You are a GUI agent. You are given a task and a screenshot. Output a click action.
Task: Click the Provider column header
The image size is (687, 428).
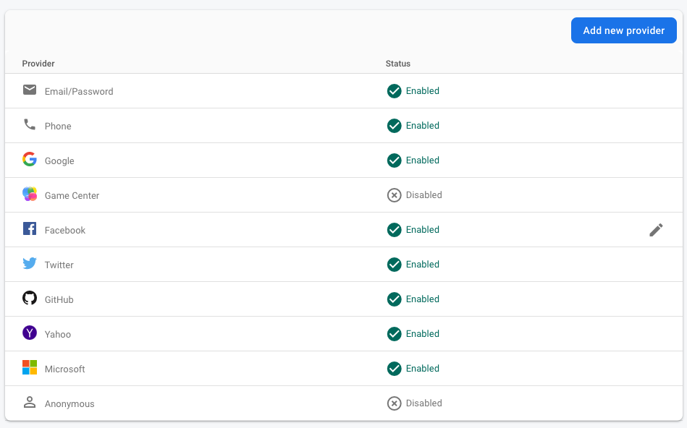pos(38,64)
